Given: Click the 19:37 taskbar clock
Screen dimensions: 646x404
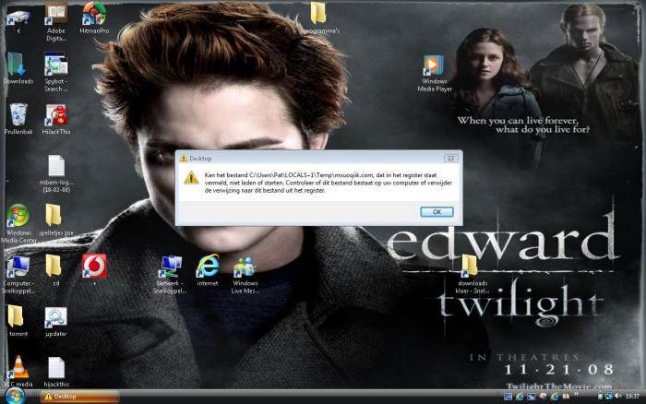Looking at the screenshot, I should [x=632, y=397].
